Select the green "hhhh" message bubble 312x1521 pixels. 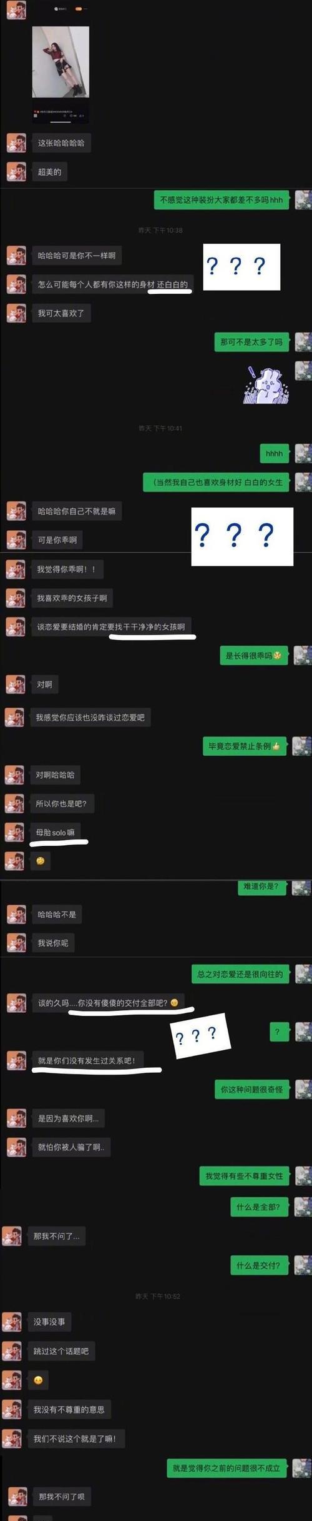click(275, 453)
